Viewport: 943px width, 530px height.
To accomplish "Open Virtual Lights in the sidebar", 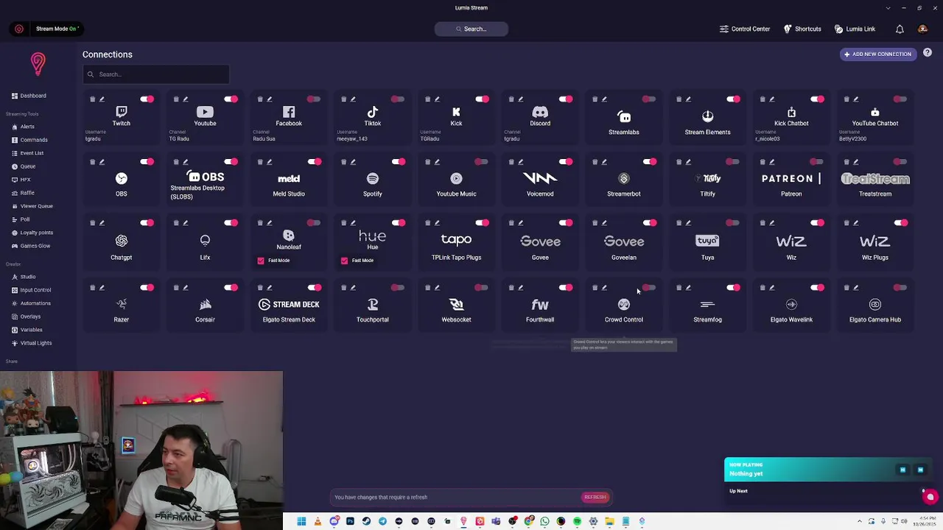I will tap(32, 343).
